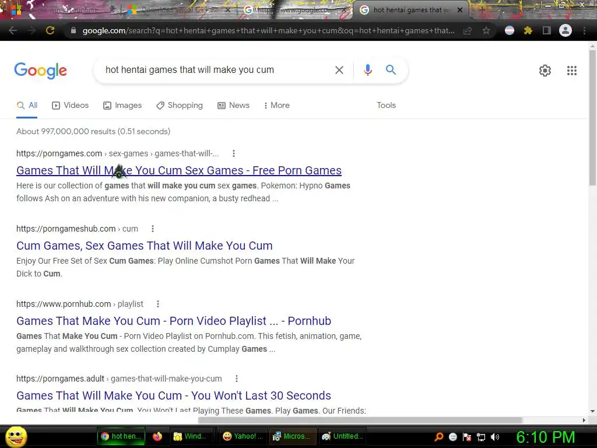Open the Tools filter options
Screen dimensions: 597x448
pyautogui.click(x=386, y=106)
